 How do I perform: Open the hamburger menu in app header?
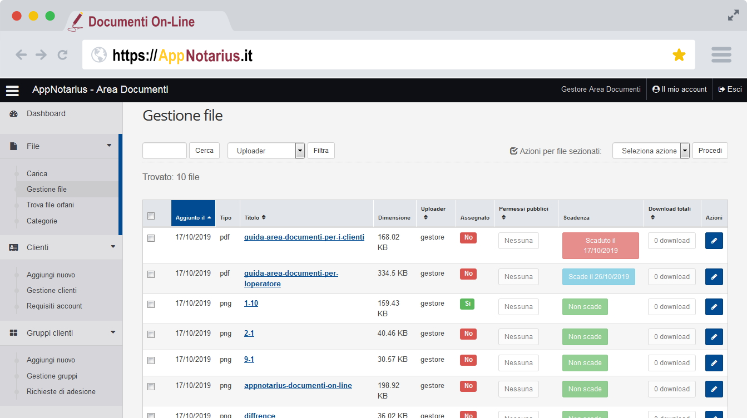point(12,90)
